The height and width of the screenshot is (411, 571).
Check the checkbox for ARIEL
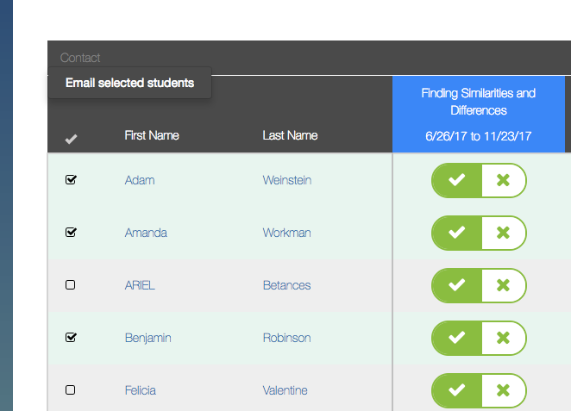(71, 285)
